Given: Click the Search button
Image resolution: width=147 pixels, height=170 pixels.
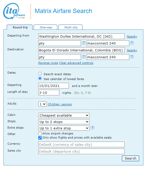Looking at the screenshot, I should (131, 158).
